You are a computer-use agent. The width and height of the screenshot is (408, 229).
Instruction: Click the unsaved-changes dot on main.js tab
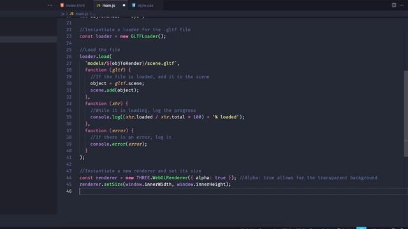point(124,5)
